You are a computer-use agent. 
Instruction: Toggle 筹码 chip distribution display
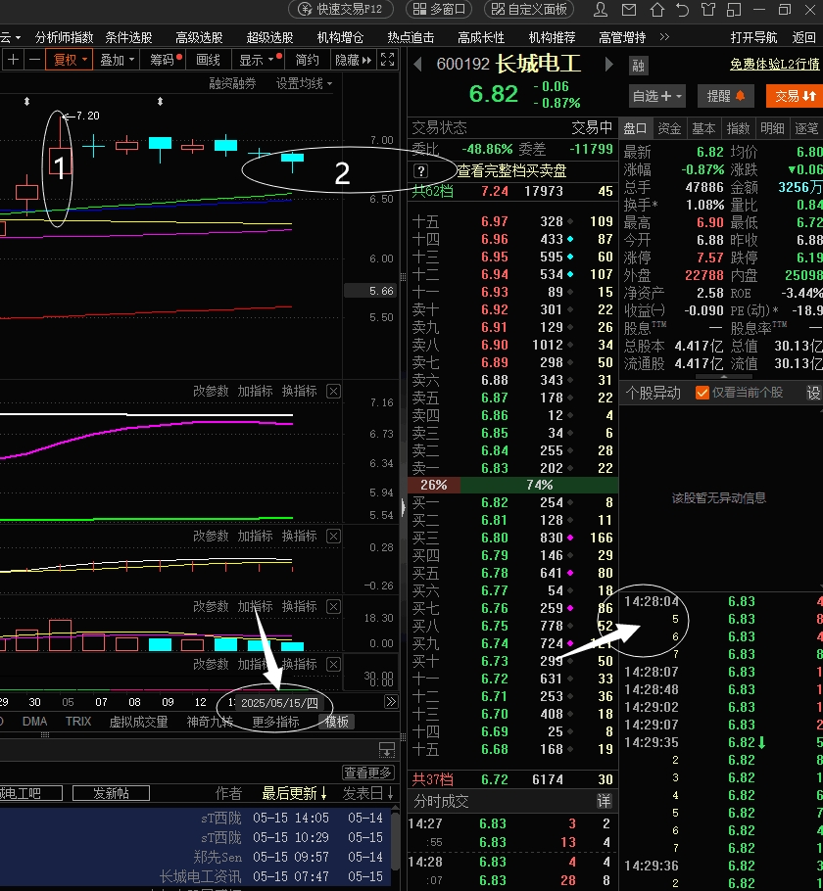pos(165,60)
